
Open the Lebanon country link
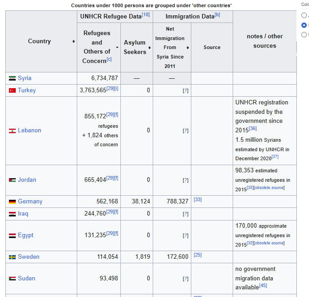coord(30,130)
